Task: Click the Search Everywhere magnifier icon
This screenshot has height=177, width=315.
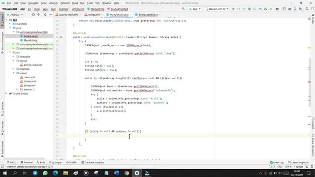Action: click(307, 9)
